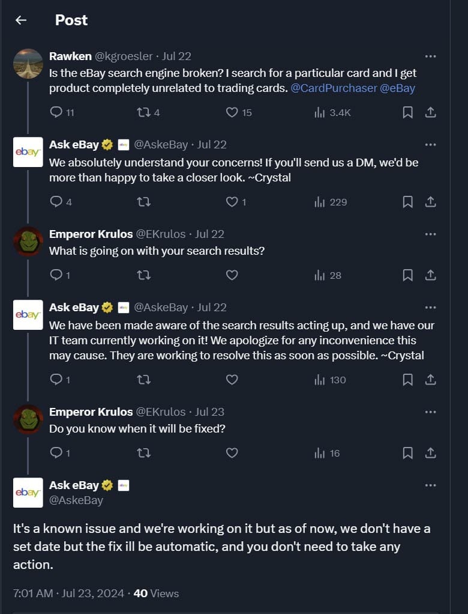View analytics for post with 16 views
The image size is (468, 614).
coord(327,453)
